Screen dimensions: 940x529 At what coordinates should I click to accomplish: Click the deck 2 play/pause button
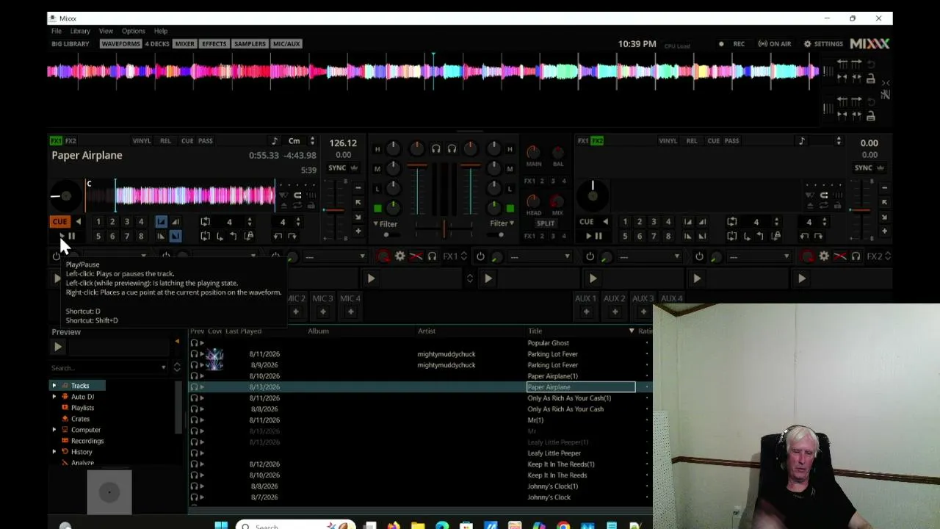pyautogui.click(x=593, y=236)
